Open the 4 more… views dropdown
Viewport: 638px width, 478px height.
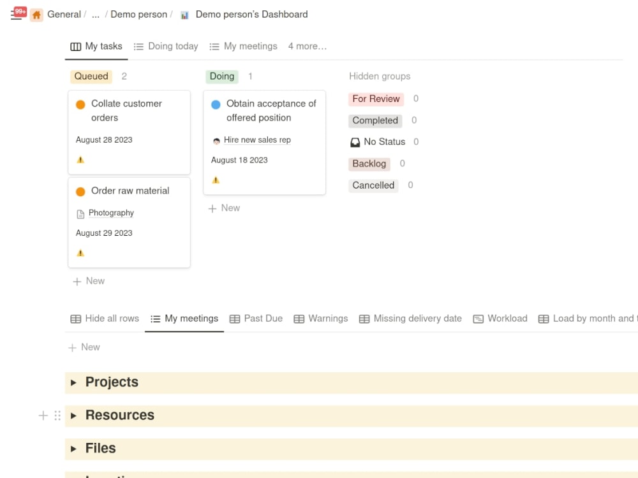308,47
